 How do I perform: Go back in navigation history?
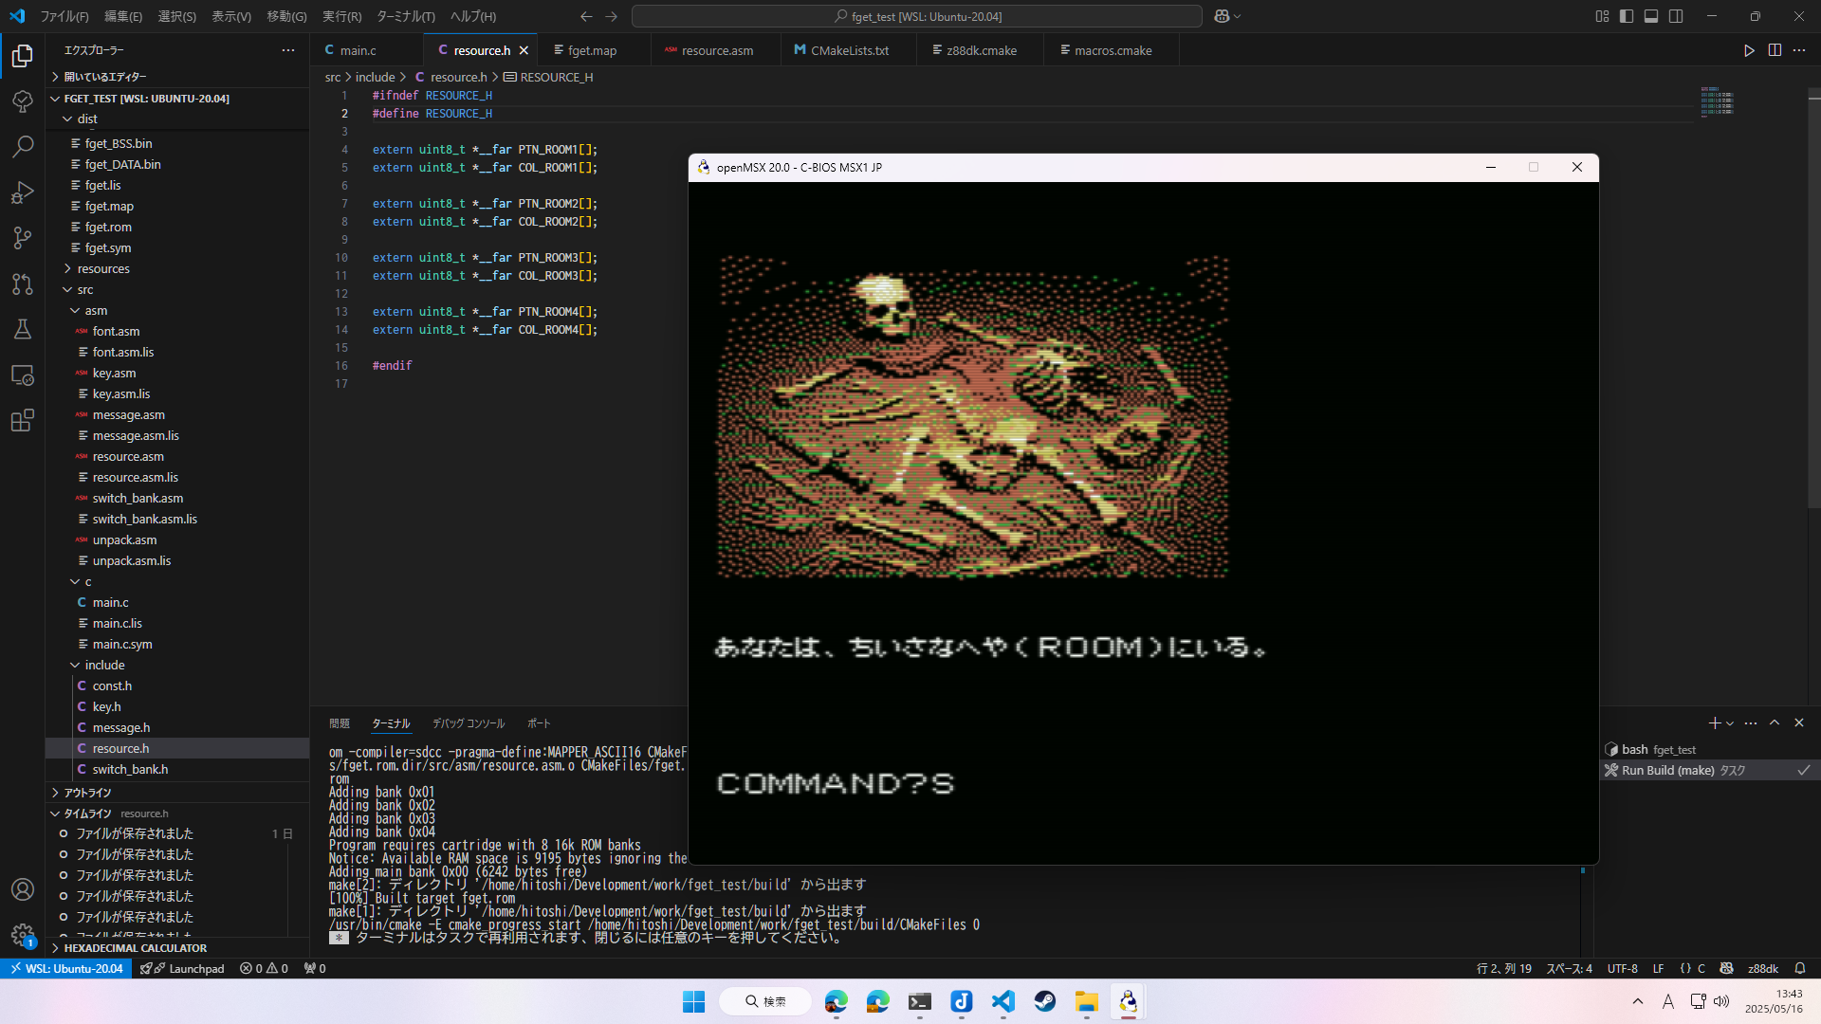click(x=586, y=16)
